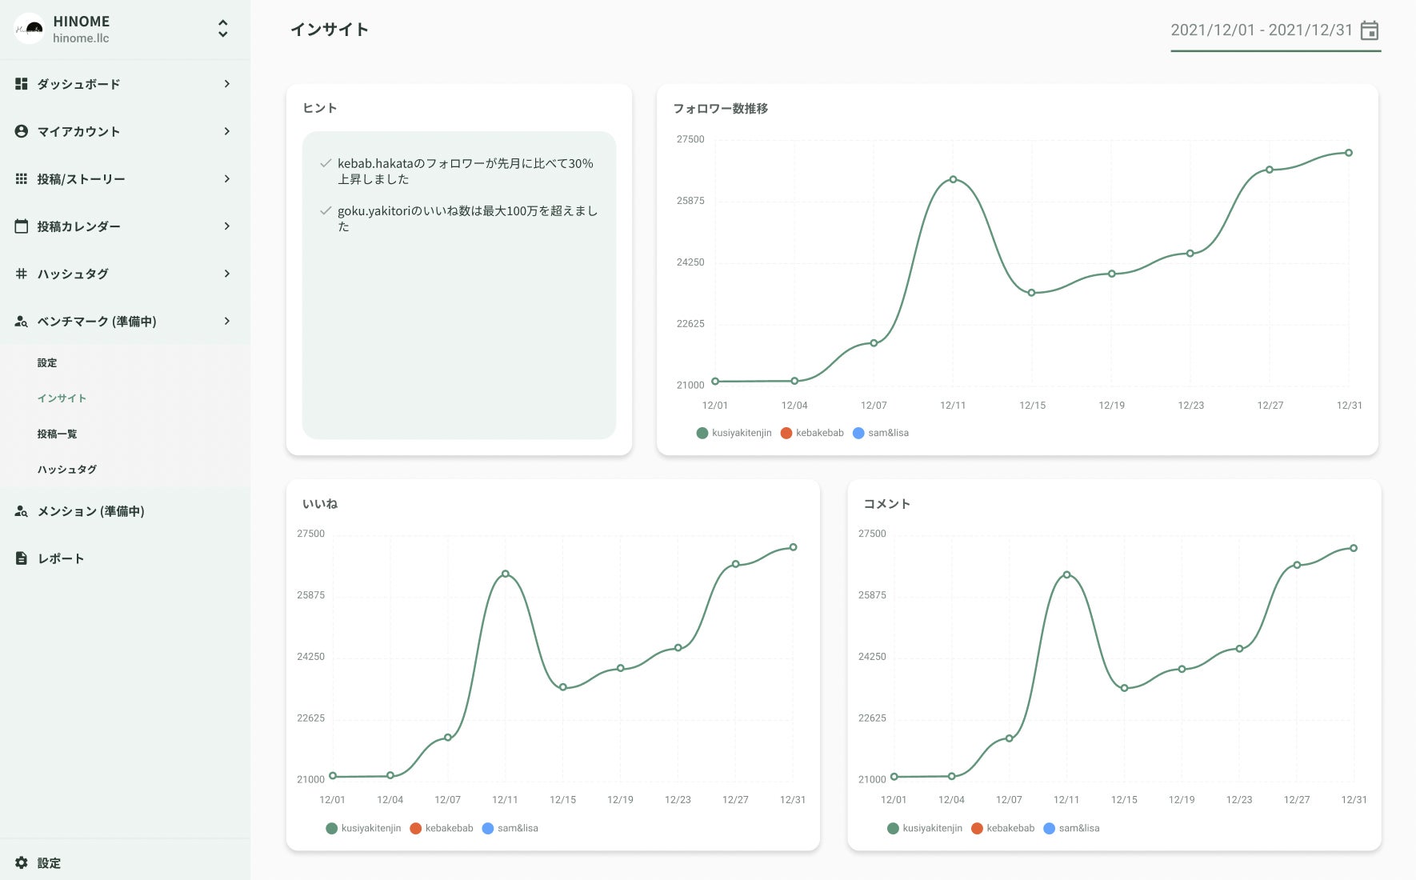Image resolution: width=1416 pixels, height=880 pixels.
Task: Expand the 投稿/ストーリー menu chevron
Action: pyautogui.click(x=227, y=178)
